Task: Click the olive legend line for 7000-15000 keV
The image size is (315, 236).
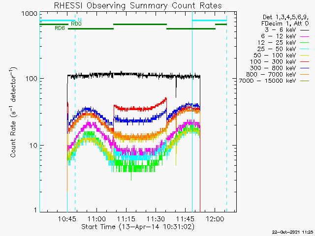Action: point(305,81)
